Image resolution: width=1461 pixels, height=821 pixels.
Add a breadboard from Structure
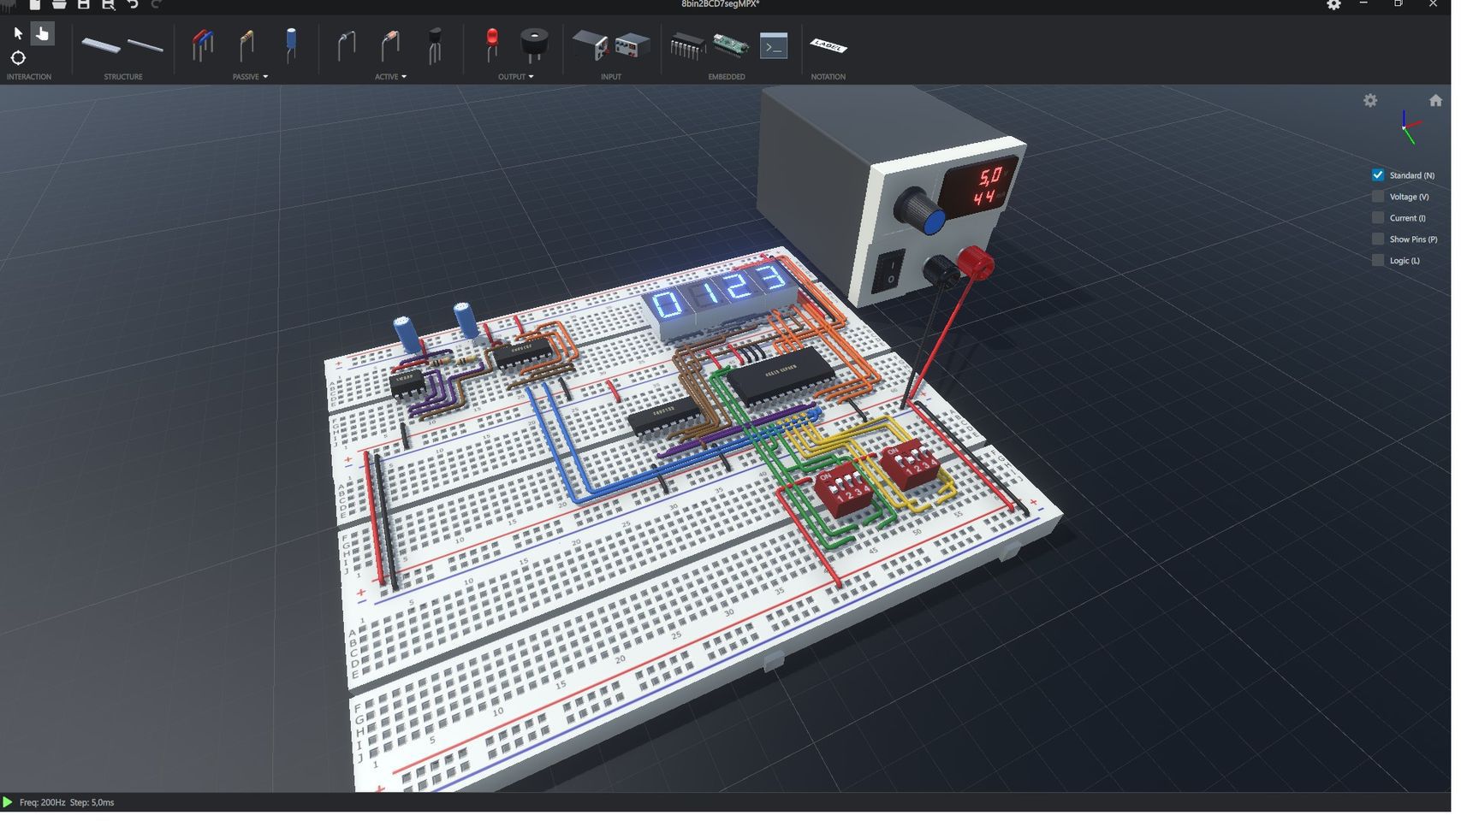click(101, 45)
